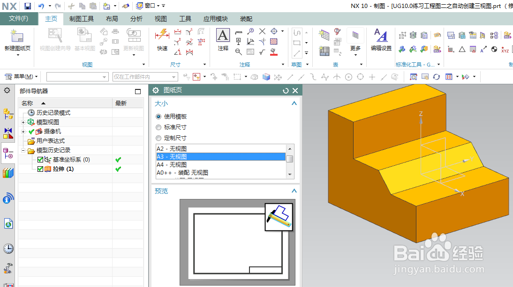Collapse the 预览 section chevron

click(x=294, y=191)
